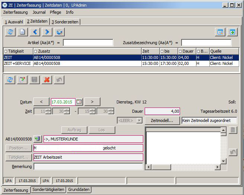The width and height of the screenshot is (244, 195).
Task: Toggle the Zusatz column header checkbox
Action: (36, 51)
